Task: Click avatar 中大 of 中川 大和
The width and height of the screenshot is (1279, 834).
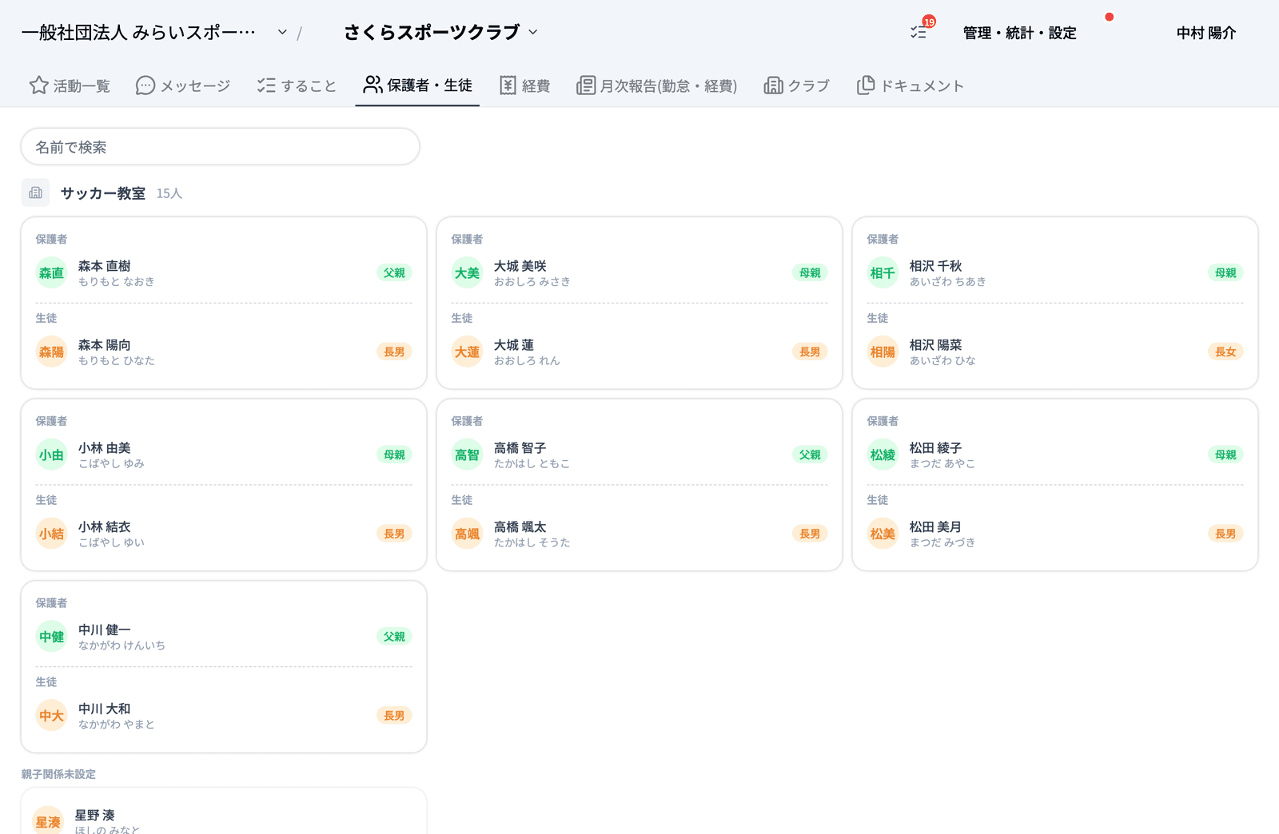Action: [51, 717]
